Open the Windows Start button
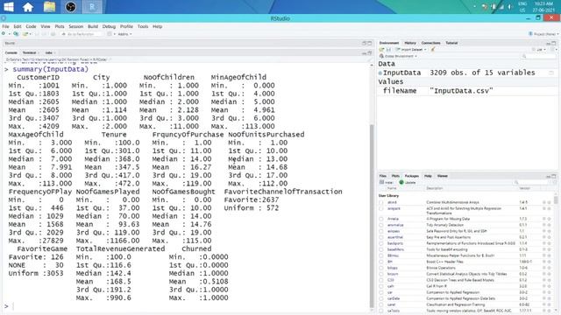This screenshot has width=561, height=315. [8, 7]
